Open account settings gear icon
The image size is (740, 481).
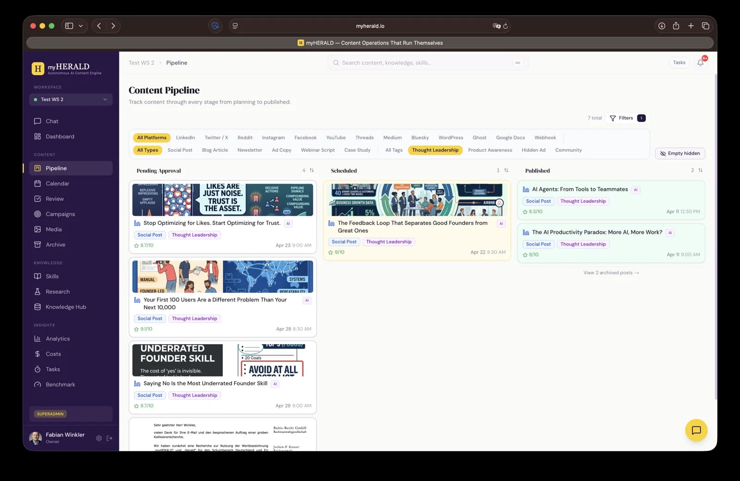point(99,438)
